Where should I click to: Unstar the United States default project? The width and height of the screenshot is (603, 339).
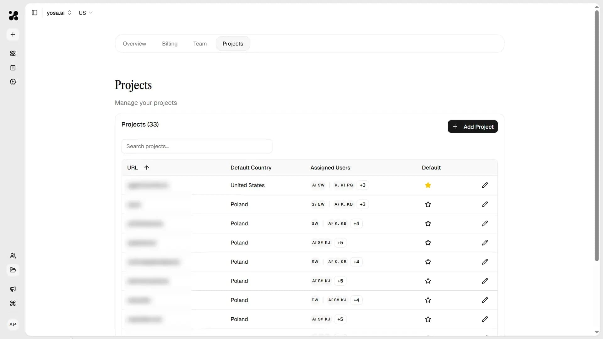428,185
